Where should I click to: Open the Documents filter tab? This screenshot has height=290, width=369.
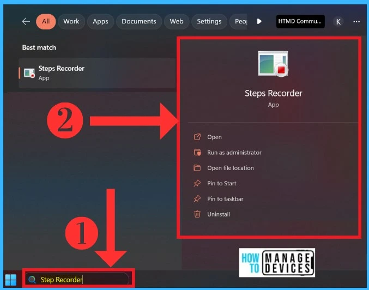click(x=139, y=21)
